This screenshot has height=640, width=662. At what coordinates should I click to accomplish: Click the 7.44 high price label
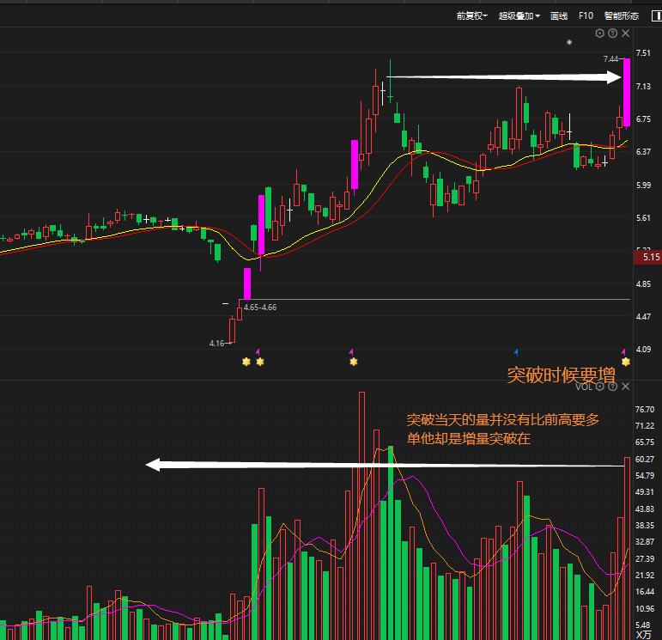point(610,58)
